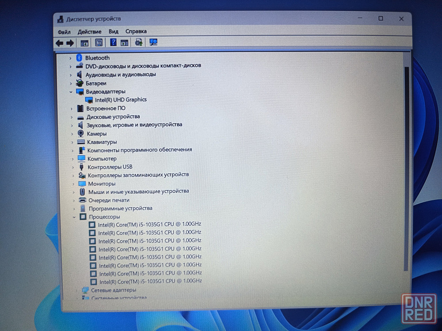The width and height of the screenshot is (442, 331).
Task: Click the keyboard icon for Клавиатуры
Action: [x=81, y=142]
